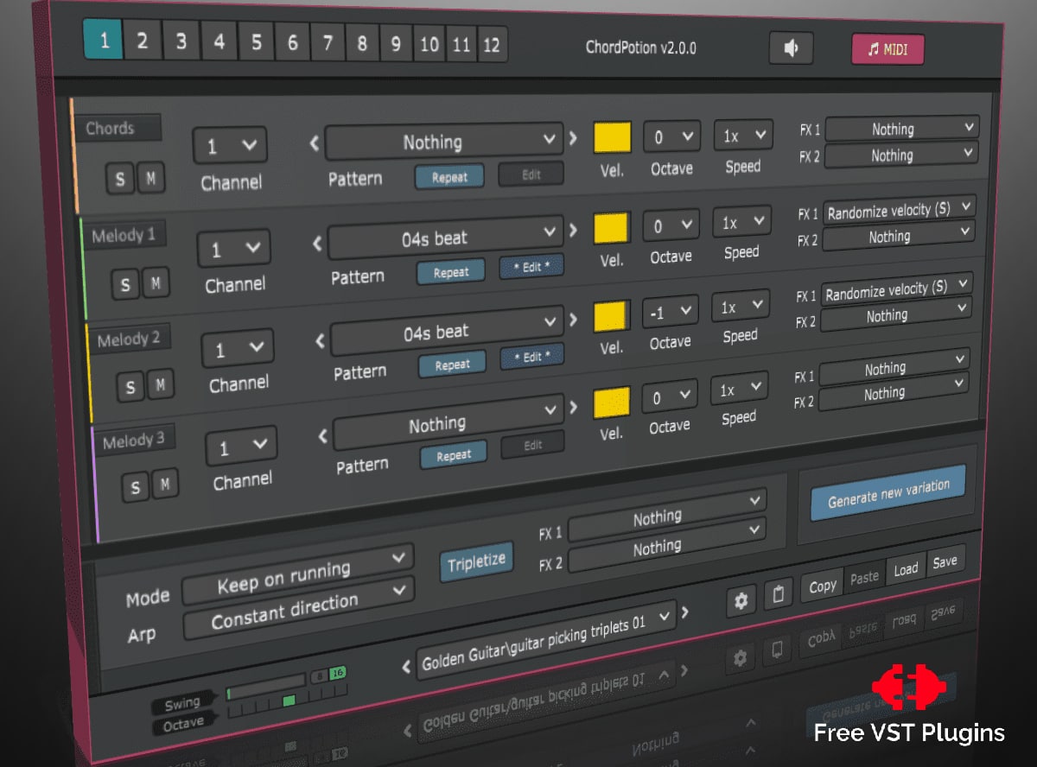Go to previous Chords pattern arrow
This screenshot has width=1037, height=767.
coord(315,144)
